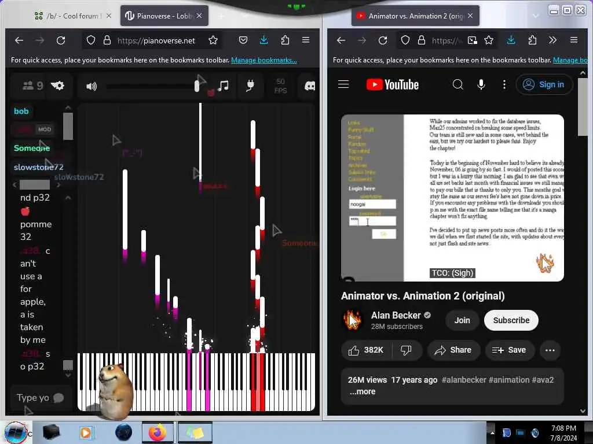Open the Alan Becker channel name link
Viewport: 593px width, 444px height.
[x=396, y=315]
